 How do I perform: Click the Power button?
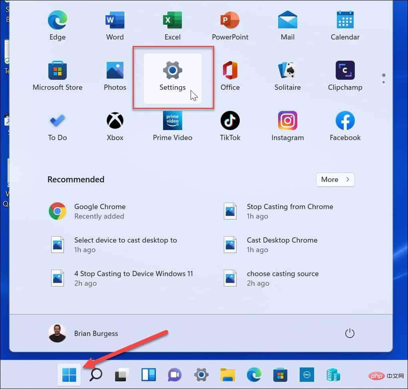coord(350,333)
